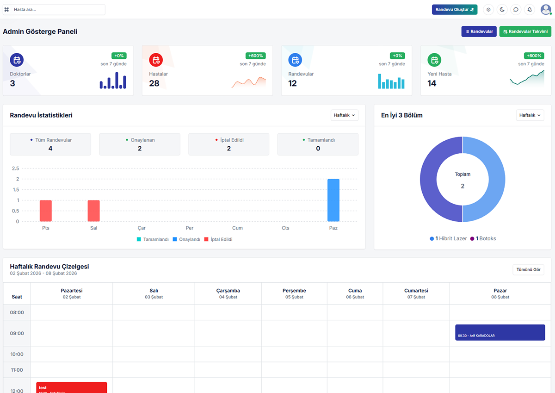Click the green Yeni Hasta calendar icon
Image resolution: width=555 pixels, height=393 pixels.
tap(434, 60)
